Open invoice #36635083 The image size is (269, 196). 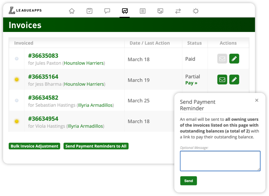(43, 56)
